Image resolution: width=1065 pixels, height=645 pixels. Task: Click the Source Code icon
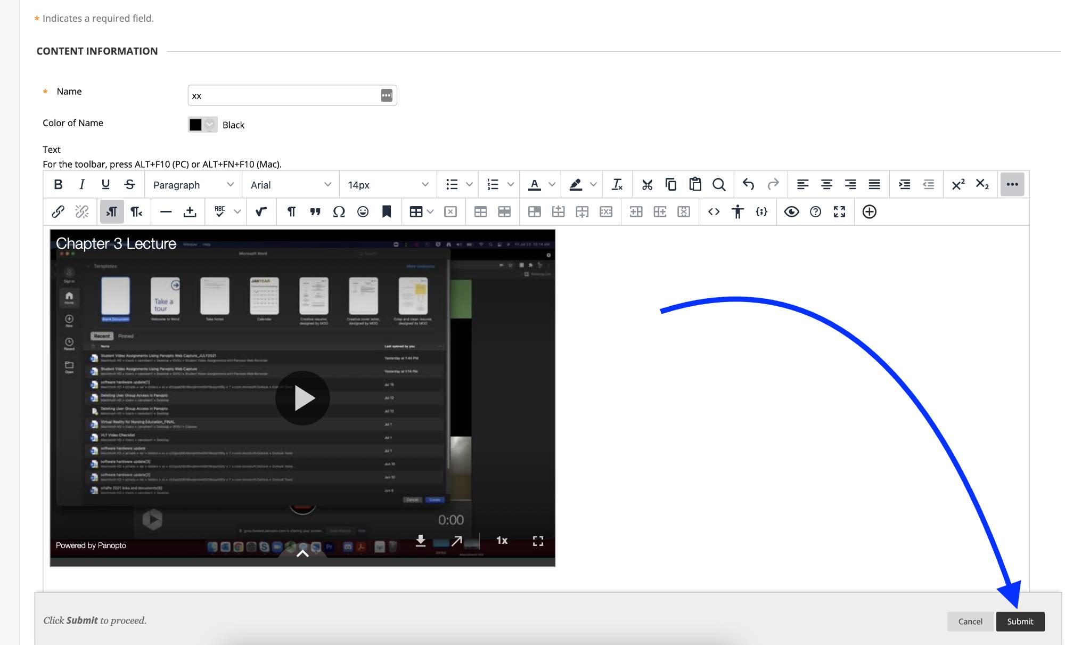tap(714, 212)
